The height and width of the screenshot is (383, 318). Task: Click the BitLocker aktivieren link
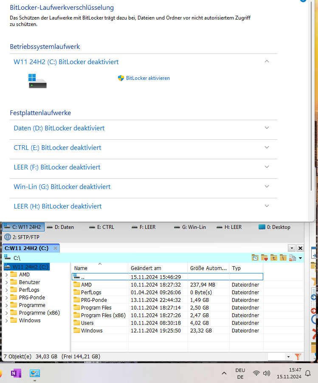click(148, 78)
